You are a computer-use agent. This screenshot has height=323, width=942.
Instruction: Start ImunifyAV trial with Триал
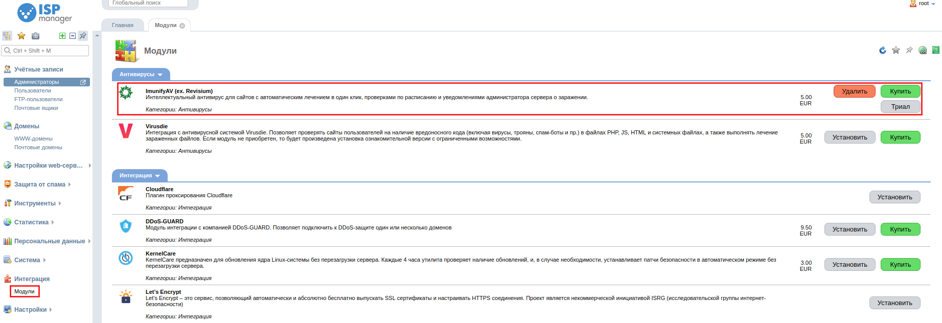click(900, 107)
